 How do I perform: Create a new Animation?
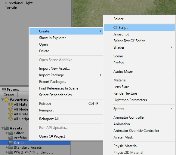(139, 124)
